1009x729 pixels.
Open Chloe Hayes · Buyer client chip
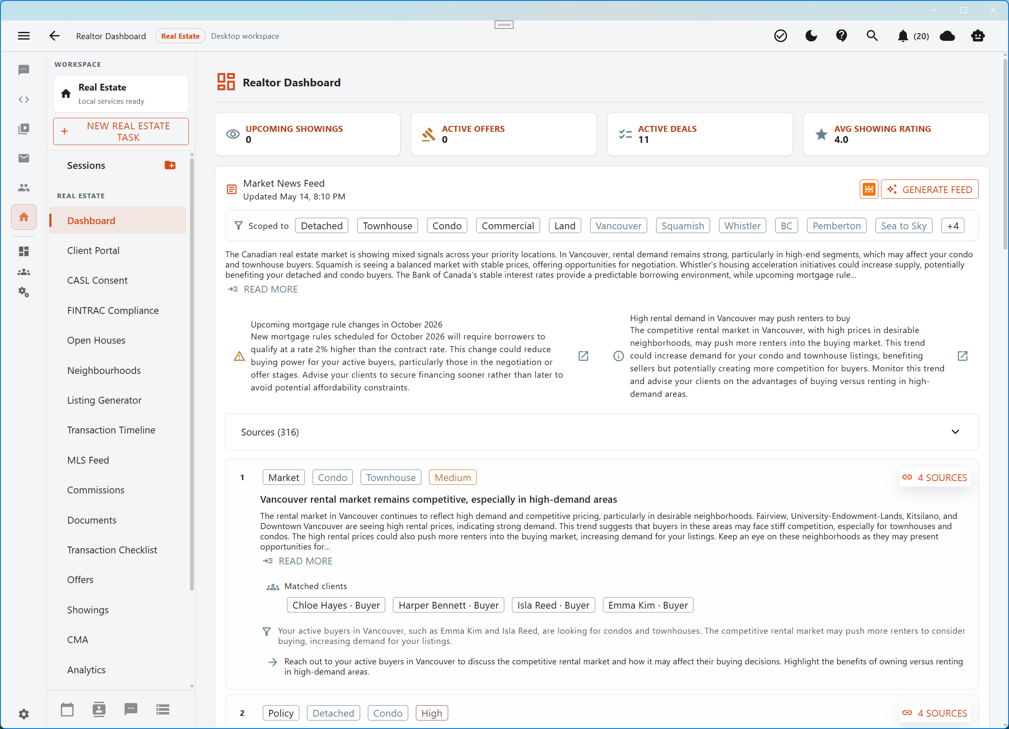click(336, 605)
